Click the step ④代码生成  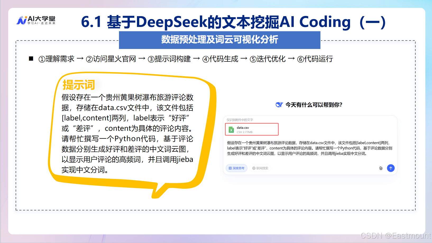(220, 59)
